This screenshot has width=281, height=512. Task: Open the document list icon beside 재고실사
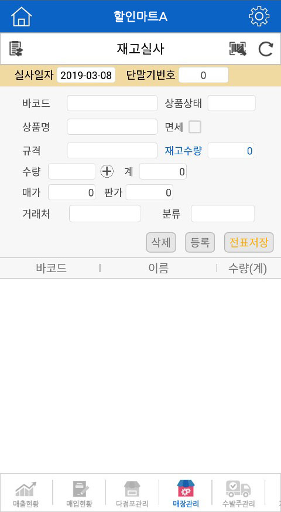16,49
